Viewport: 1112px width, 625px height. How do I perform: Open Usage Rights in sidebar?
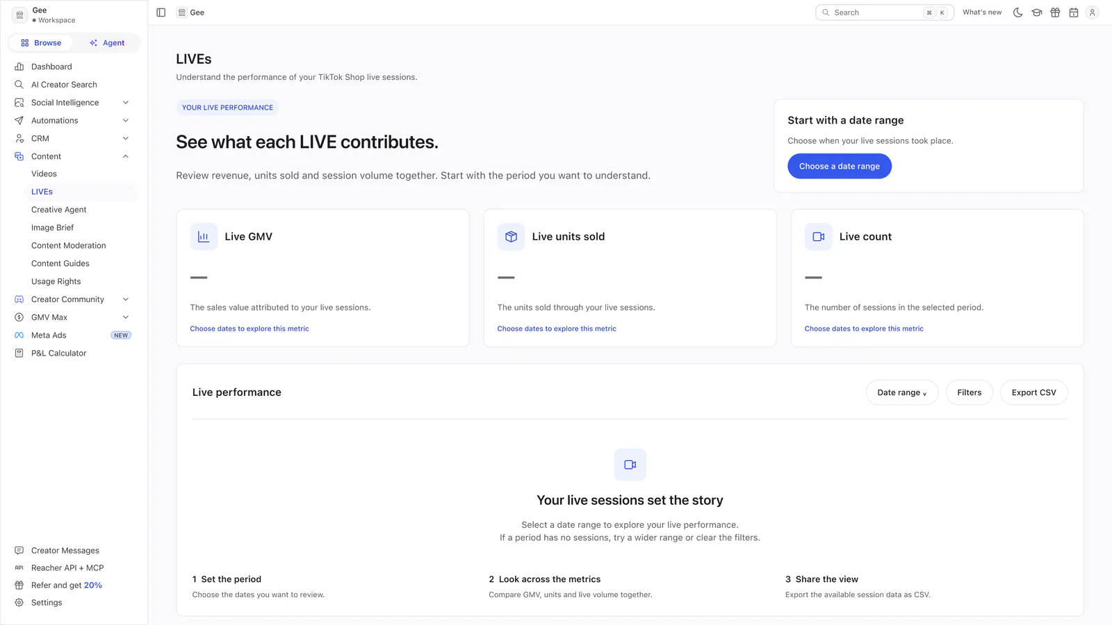tap(56, 281)
